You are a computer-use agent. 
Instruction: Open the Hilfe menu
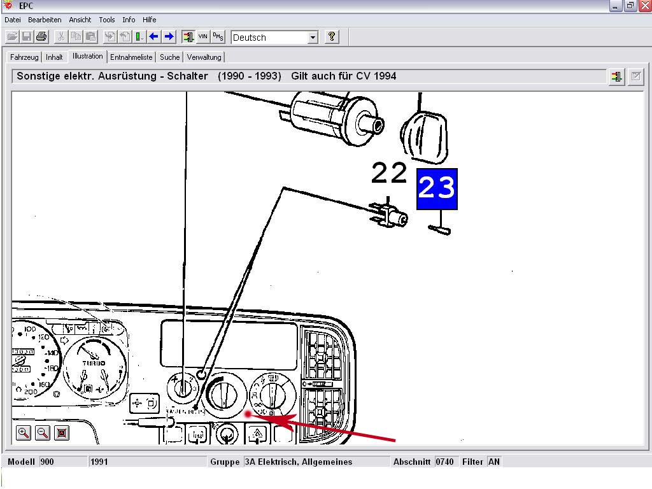[x=149, y=20]
